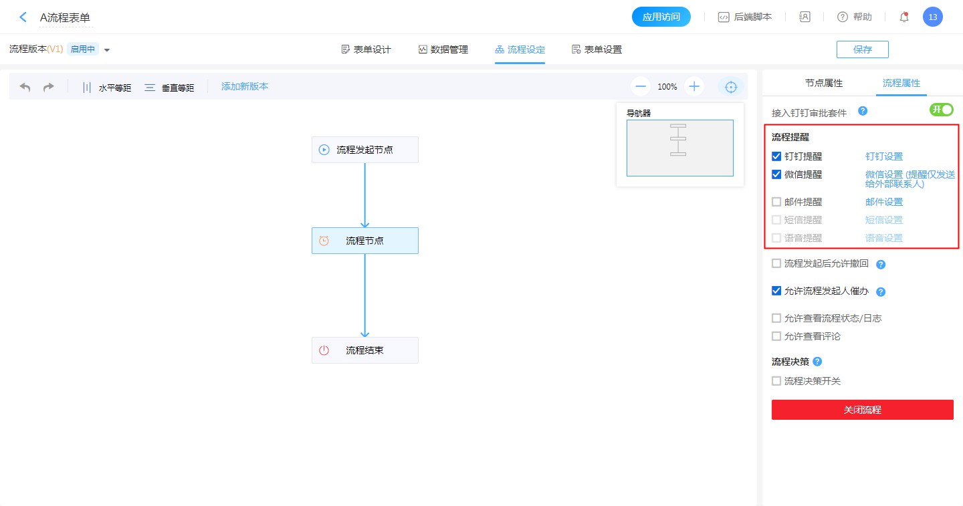
Task: Open the notification bell
Action: pyautogui.click(x=904, y=17)
